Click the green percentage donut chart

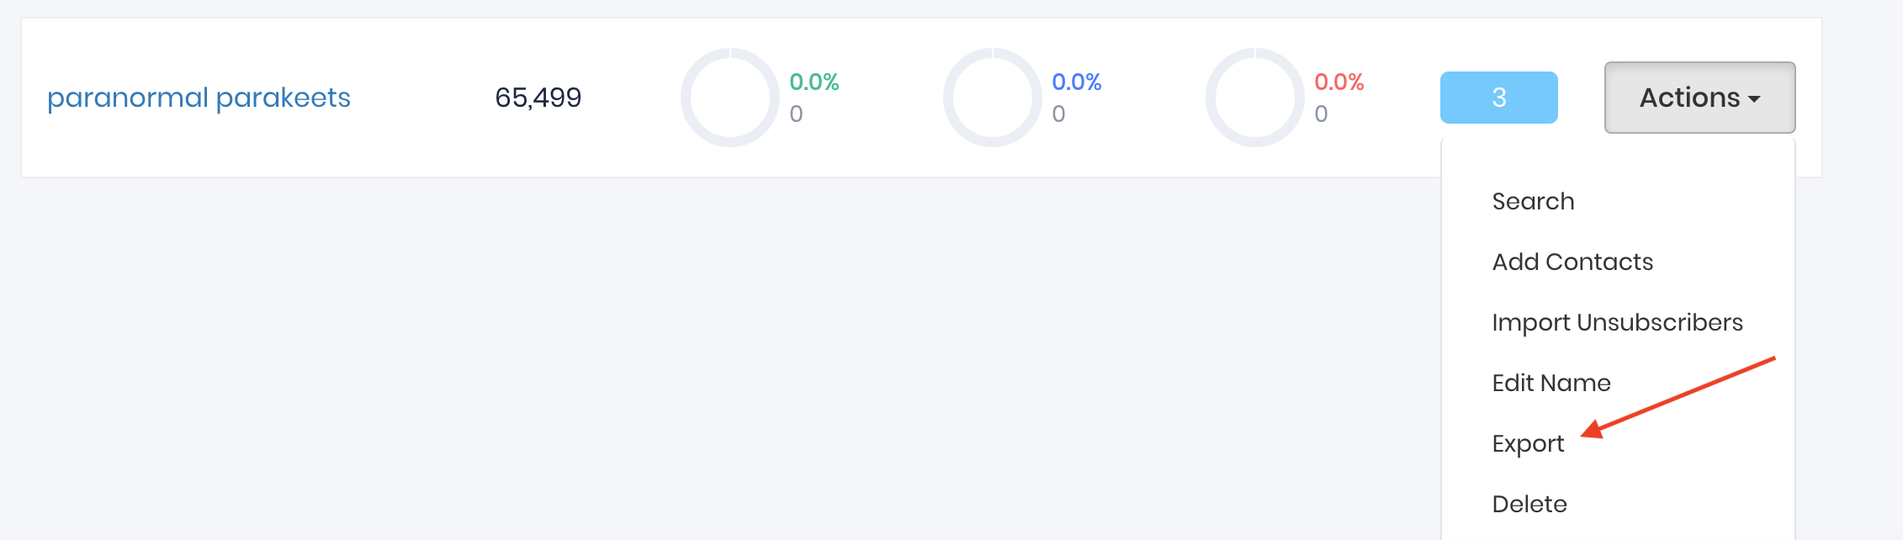[x=729, y=98]
